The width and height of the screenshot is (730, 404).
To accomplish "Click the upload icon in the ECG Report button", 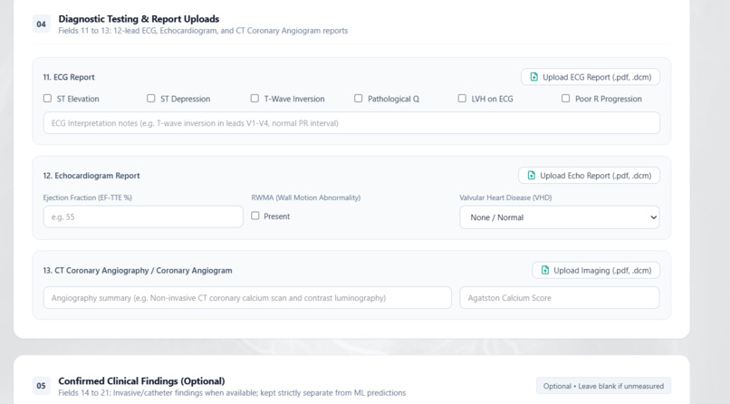I will click(534, 77).
